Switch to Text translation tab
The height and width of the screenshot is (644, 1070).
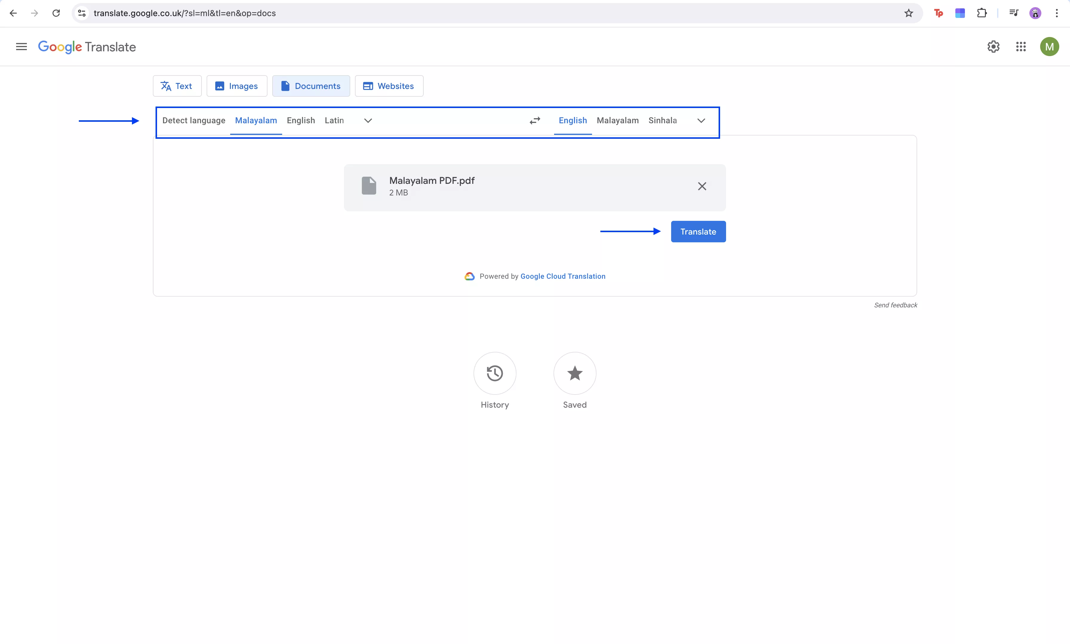click(x=177, y=86)
